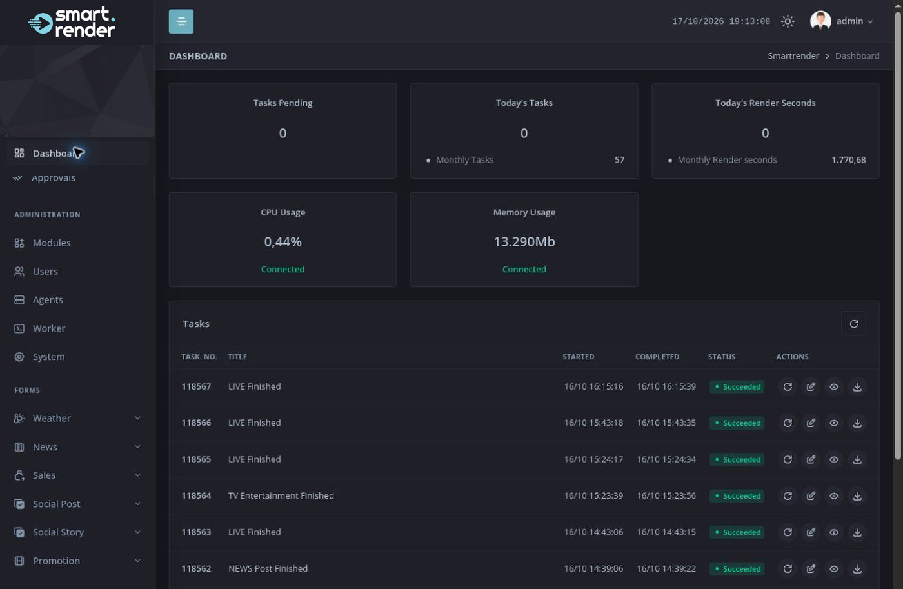The height and width of the screenshot is (589, 903).
Task: Click the Dashboard breadcrumb item
Action: (x=857, y=56)
